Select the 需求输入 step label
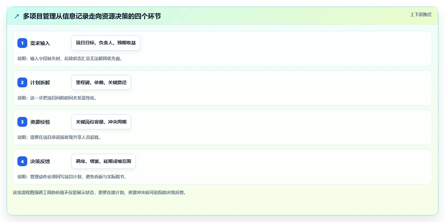Image resolution: width=445 pixels, height=222 pixels. click(x=40, y=43)
